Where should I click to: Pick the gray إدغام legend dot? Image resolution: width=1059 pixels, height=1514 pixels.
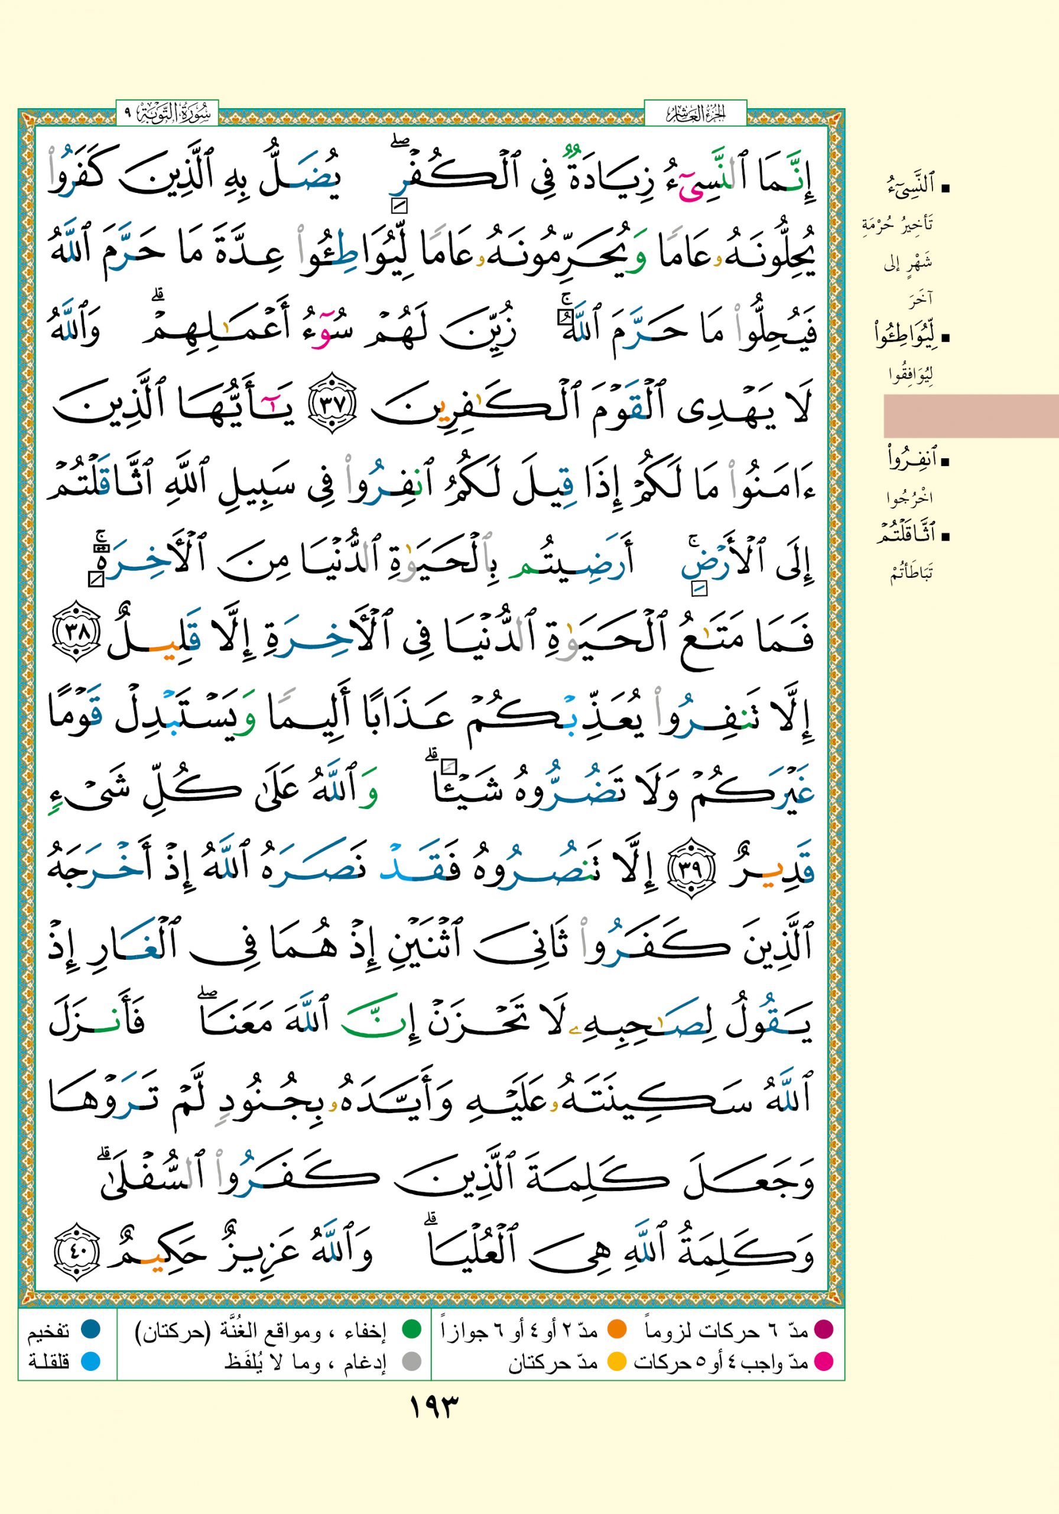412,1360
